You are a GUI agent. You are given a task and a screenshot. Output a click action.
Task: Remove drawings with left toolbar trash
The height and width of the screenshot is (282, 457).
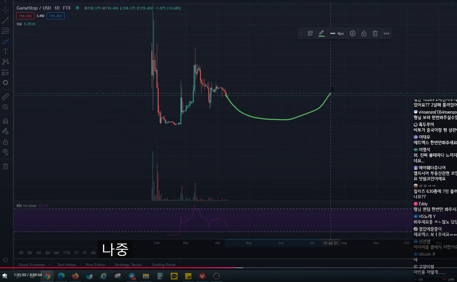pos(5,166)
